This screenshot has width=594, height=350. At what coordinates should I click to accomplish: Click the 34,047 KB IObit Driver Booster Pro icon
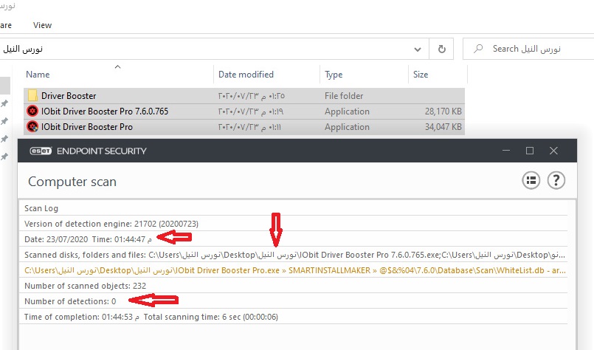coord(32,127)
